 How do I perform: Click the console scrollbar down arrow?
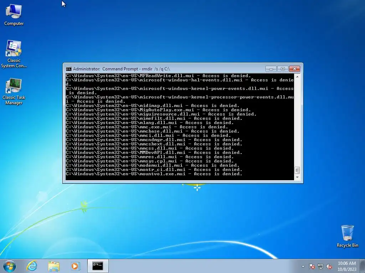point(297,177)
